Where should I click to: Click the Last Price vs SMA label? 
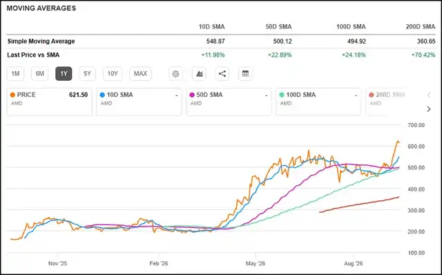coord(33,55)
